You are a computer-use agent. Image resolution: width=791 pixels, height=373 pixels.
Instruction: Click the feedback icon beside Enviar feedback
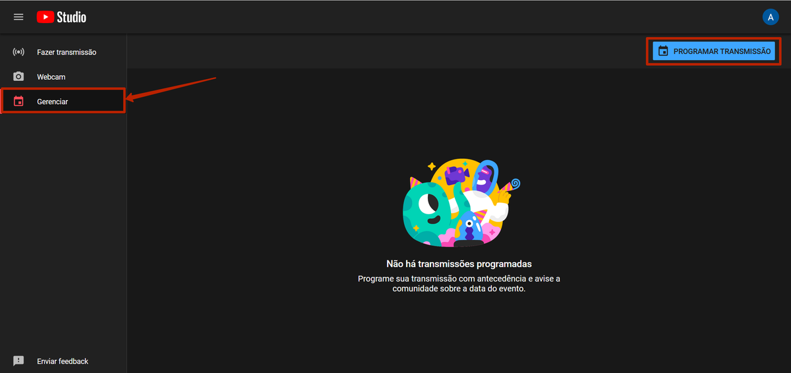[x=18, y=361]
